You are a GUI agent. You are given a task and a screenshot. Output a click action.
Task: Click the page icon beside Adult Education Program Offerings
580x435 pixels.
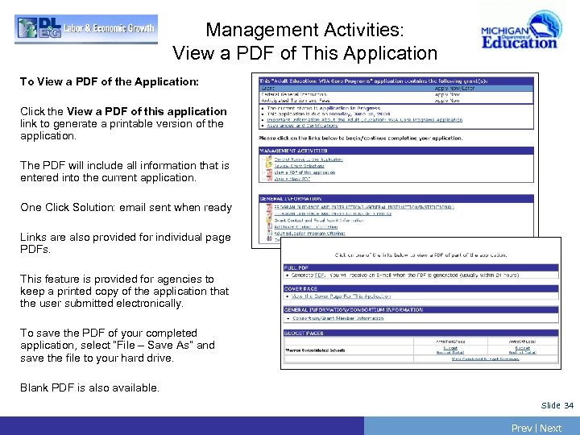pos(269,233)
